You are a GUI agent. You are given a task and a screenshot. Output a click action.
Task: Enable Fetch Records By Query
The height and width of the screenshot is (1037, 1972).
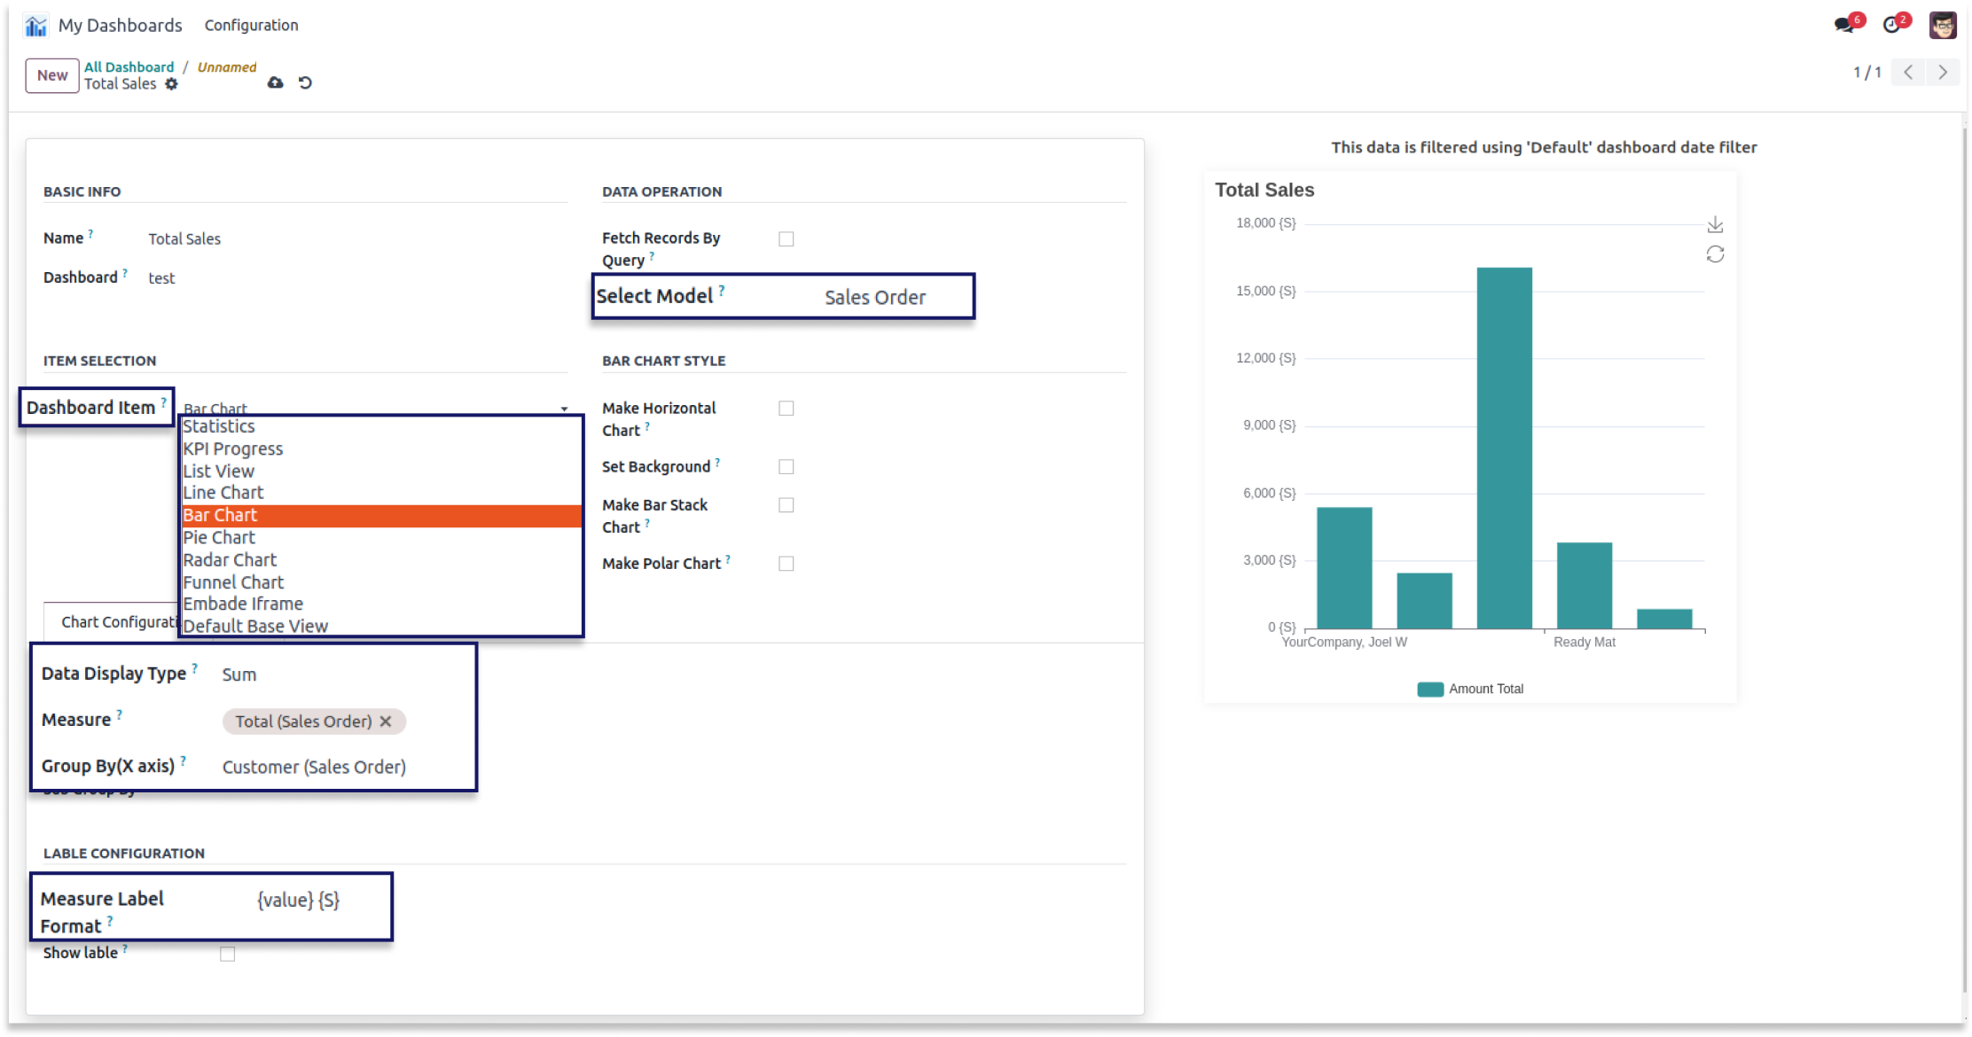pyautogui.click(x=786, y=238)
